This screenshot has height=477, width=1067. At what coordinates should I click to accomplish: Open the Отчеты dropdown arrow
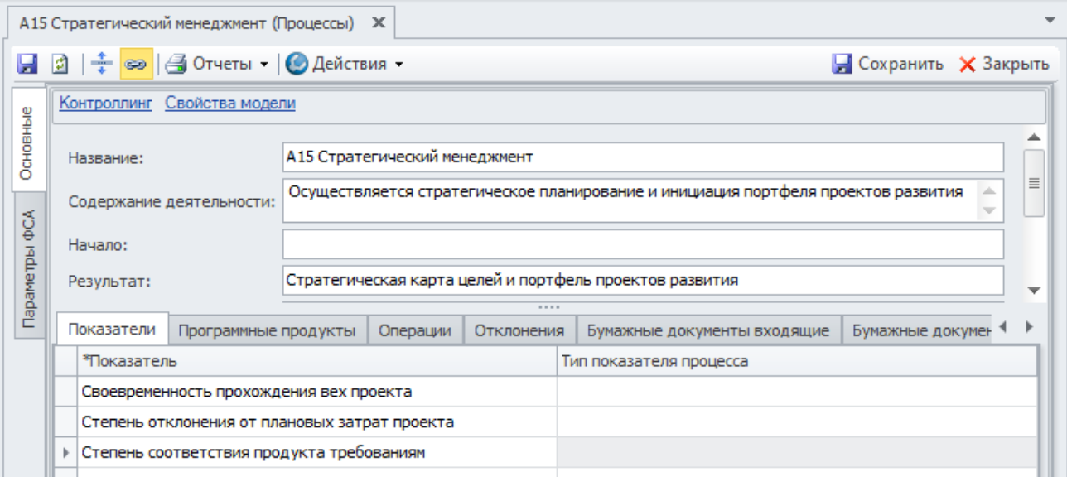264,65
